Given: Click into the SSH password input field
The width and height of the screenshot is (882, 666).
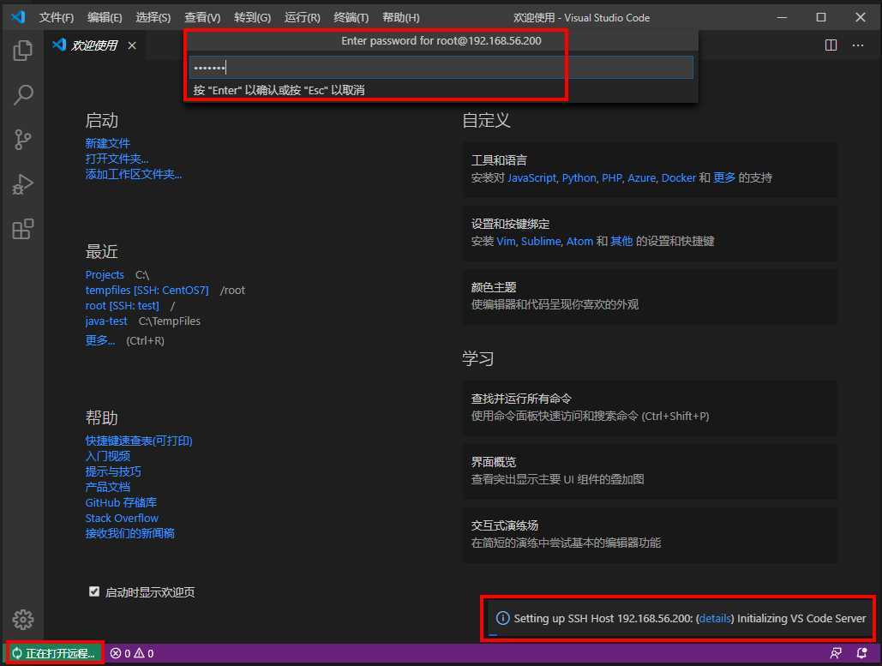Looking at the screenshot, I should click(x=441, y=68).
